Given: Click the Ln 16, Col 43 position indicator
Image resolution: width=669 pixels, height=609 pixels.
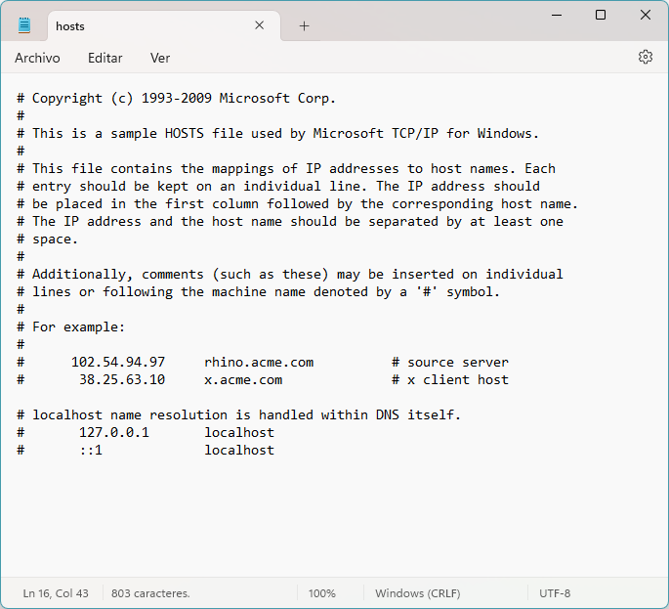Looking at the screenshot, I should 56,593.
